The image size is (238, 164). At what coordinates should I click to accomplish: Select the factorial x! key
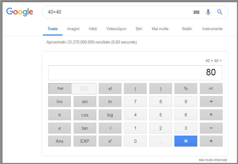[110, 88]
